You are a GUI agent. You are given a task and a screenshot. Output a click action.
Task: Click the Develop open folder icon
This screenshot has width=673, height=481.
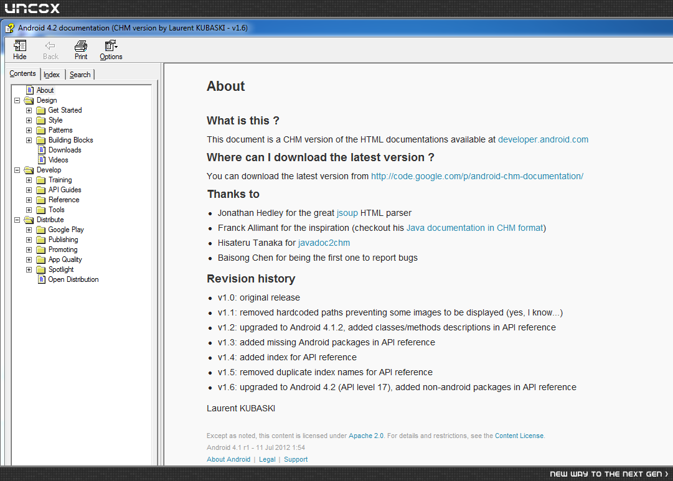point(29,170)
